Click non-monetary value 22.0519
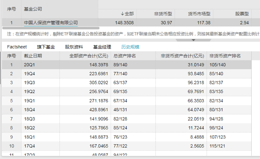Screen dimensions: 260x159 pyautogui.click(x=196, y=119)
